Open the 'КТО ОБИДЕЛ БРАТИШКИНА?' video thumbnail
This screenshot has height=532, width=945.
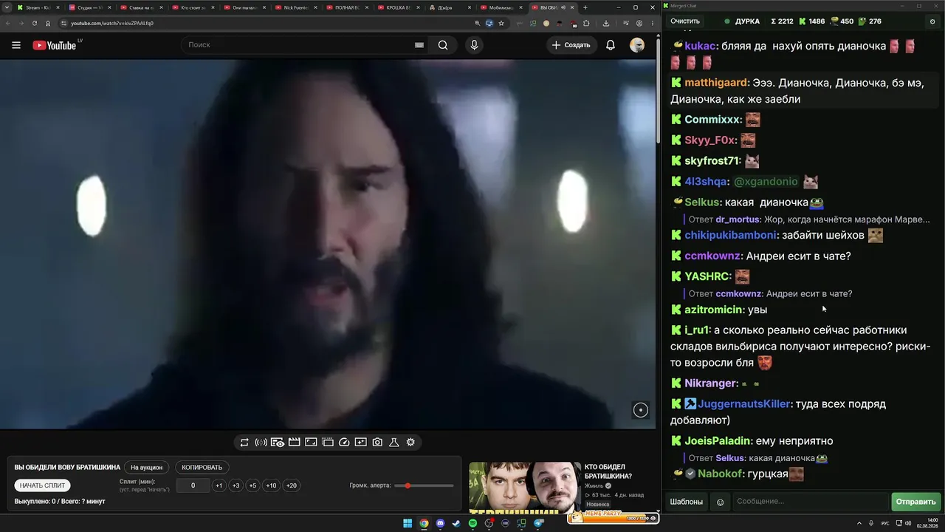[x=524, y=488]
